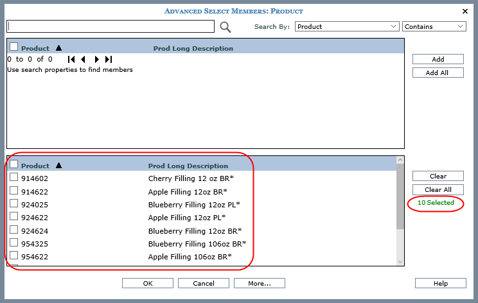478x303 pixels.
Task: Click the Cancel button
Action: click(203, 283)
